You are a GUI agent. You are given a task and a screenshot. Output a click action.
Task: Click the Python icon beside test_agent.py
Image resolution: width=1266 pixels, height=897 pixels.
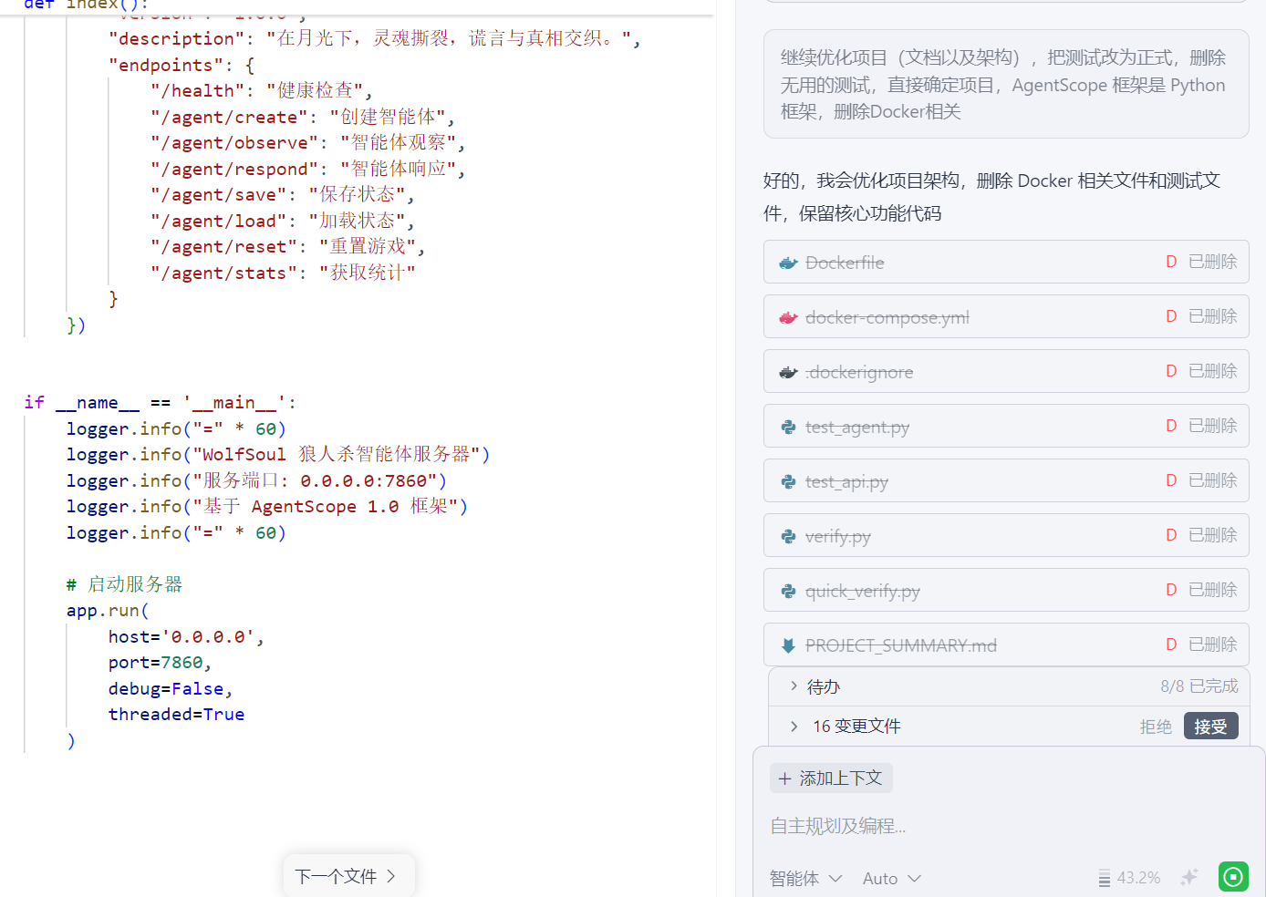(788, 428)
